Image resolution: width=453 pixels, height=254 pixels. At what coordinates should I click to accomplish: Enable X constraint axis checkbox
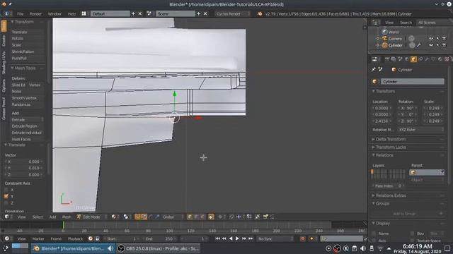pos(6,190)
